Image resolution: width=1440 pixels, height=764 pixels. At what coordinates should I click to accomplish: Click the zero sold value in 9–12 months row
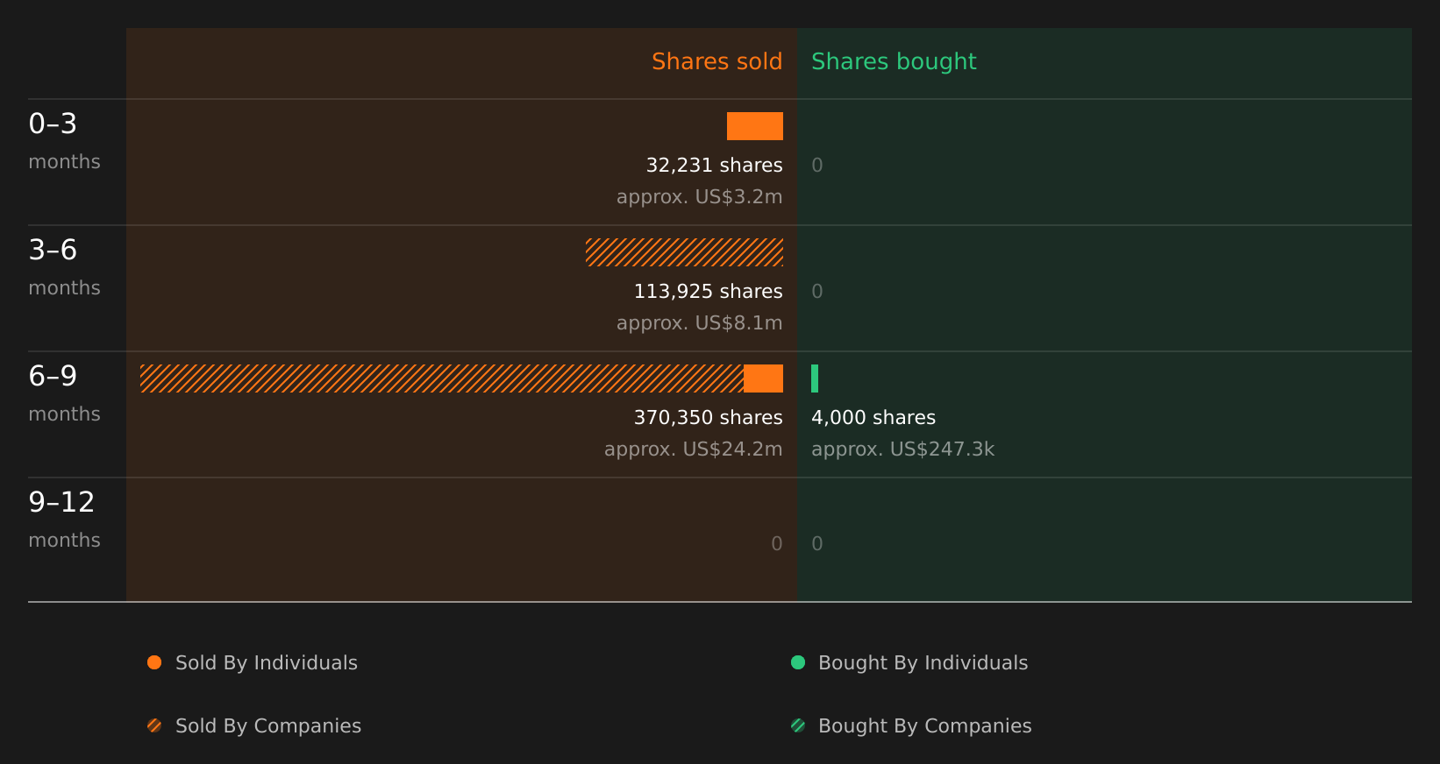click(777, 543)
